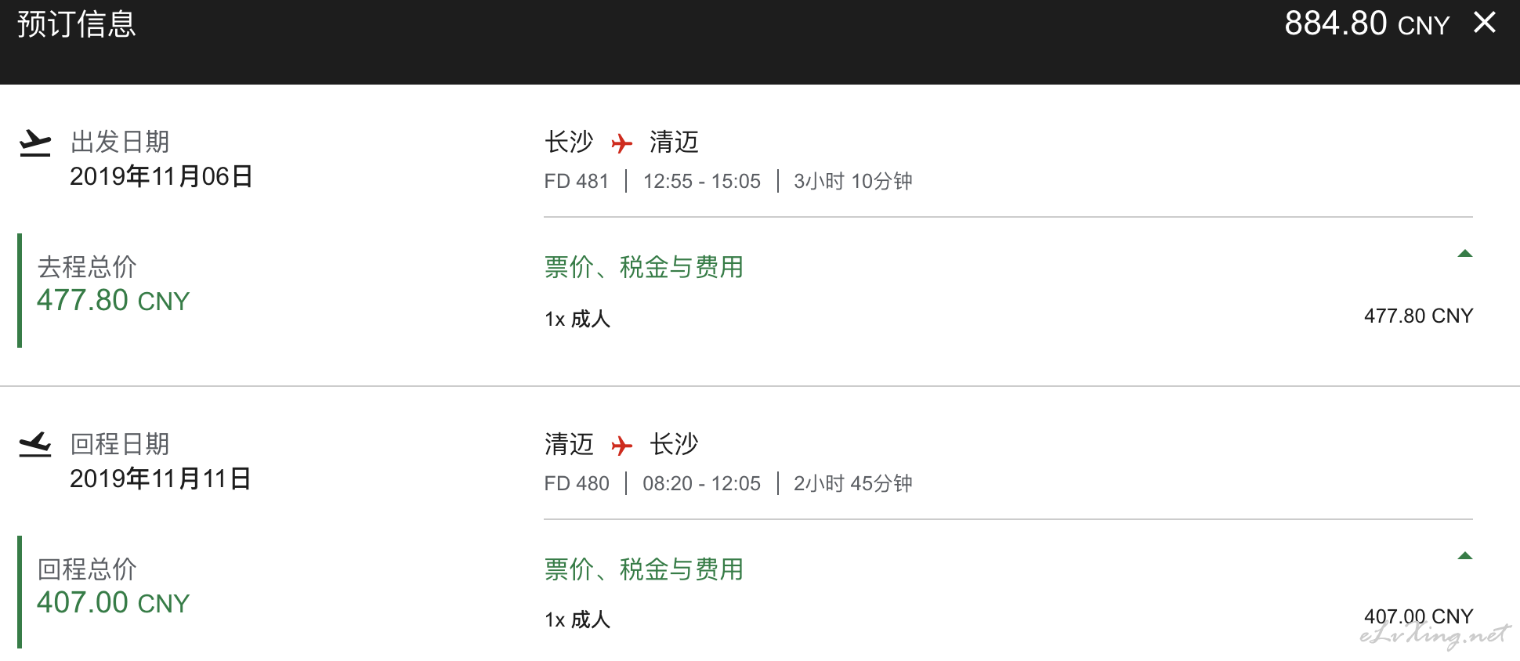This screenshot has height=661, width=1520.
Task: Select return total 407.00 CNY in green
Action: click(x=114, y=603)
